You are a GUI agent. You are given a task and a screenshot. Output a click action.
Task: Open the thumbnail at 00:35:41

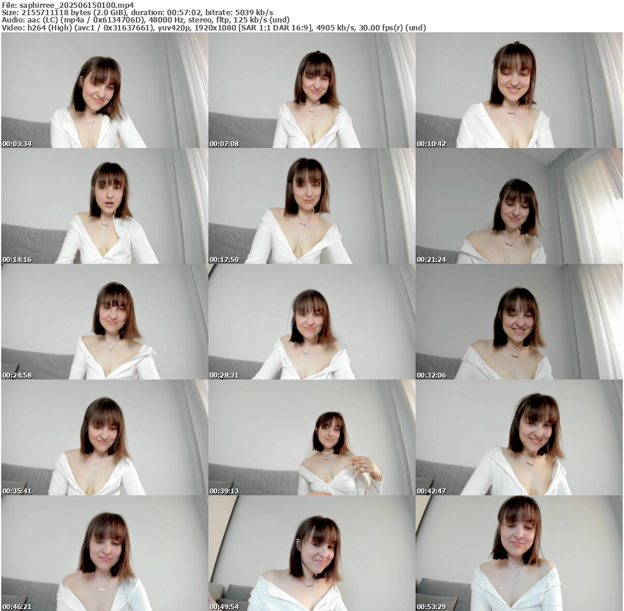(x=104, y=437)
